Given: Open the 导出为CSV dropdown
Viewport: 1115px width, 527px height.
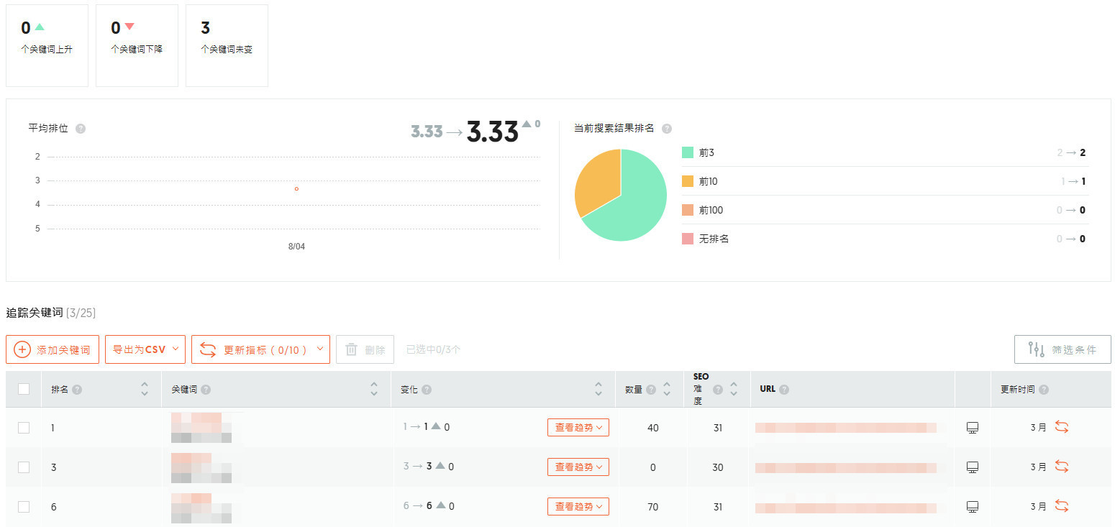Looking at the screenshot, I should (x=145, y=349).
